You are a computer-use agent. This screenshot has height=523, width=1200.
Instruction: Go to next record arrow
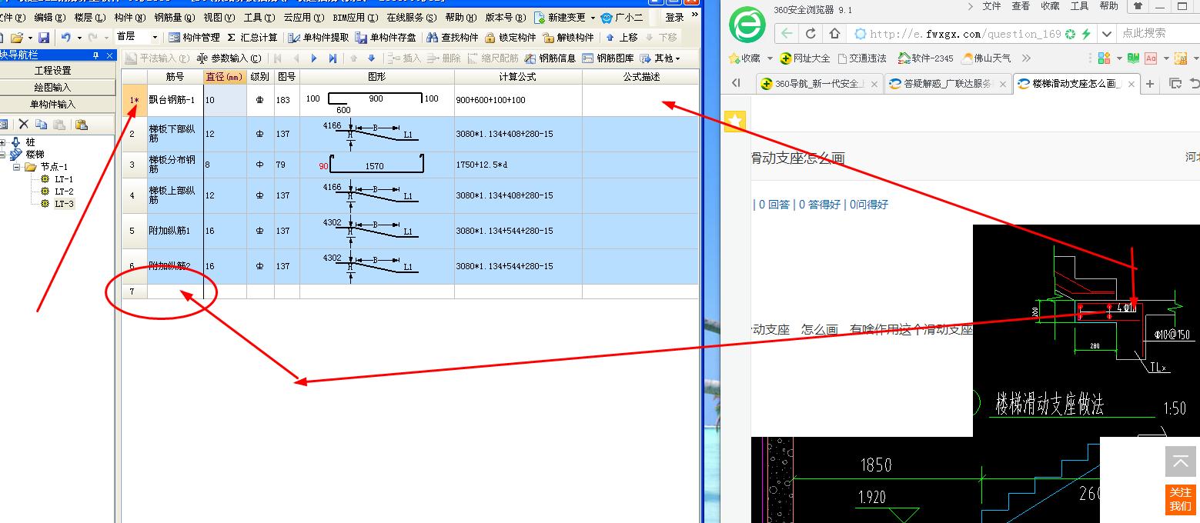coord(314,58)
